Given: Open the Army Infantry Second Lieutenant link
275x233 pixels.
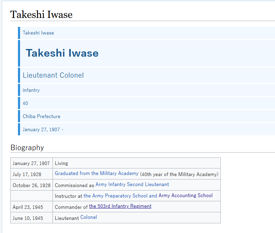Looking at the screenshot, I should tap(132, 184).
